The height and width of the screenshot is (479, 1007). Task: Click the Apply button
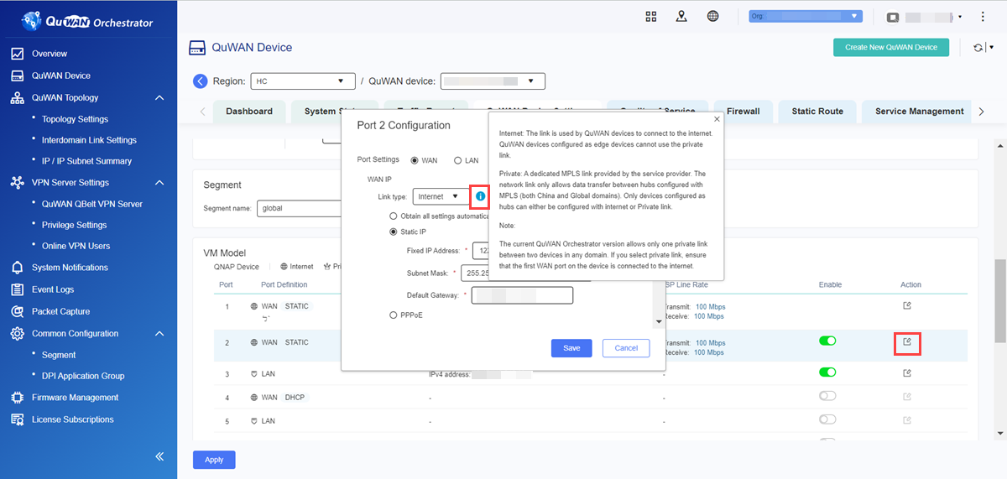tap(214, 460)
